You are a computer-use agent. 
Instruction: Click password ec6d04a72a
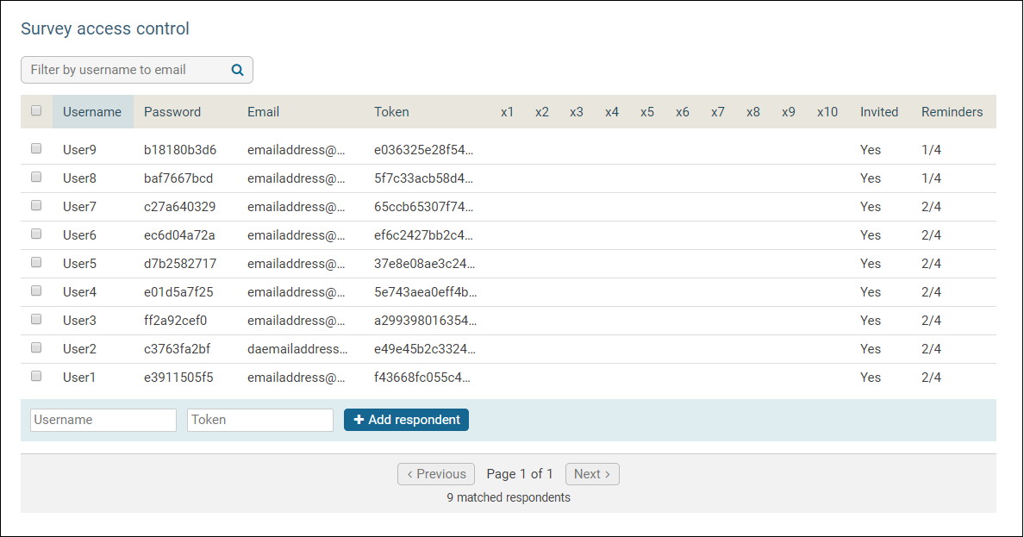click(179, 235)
